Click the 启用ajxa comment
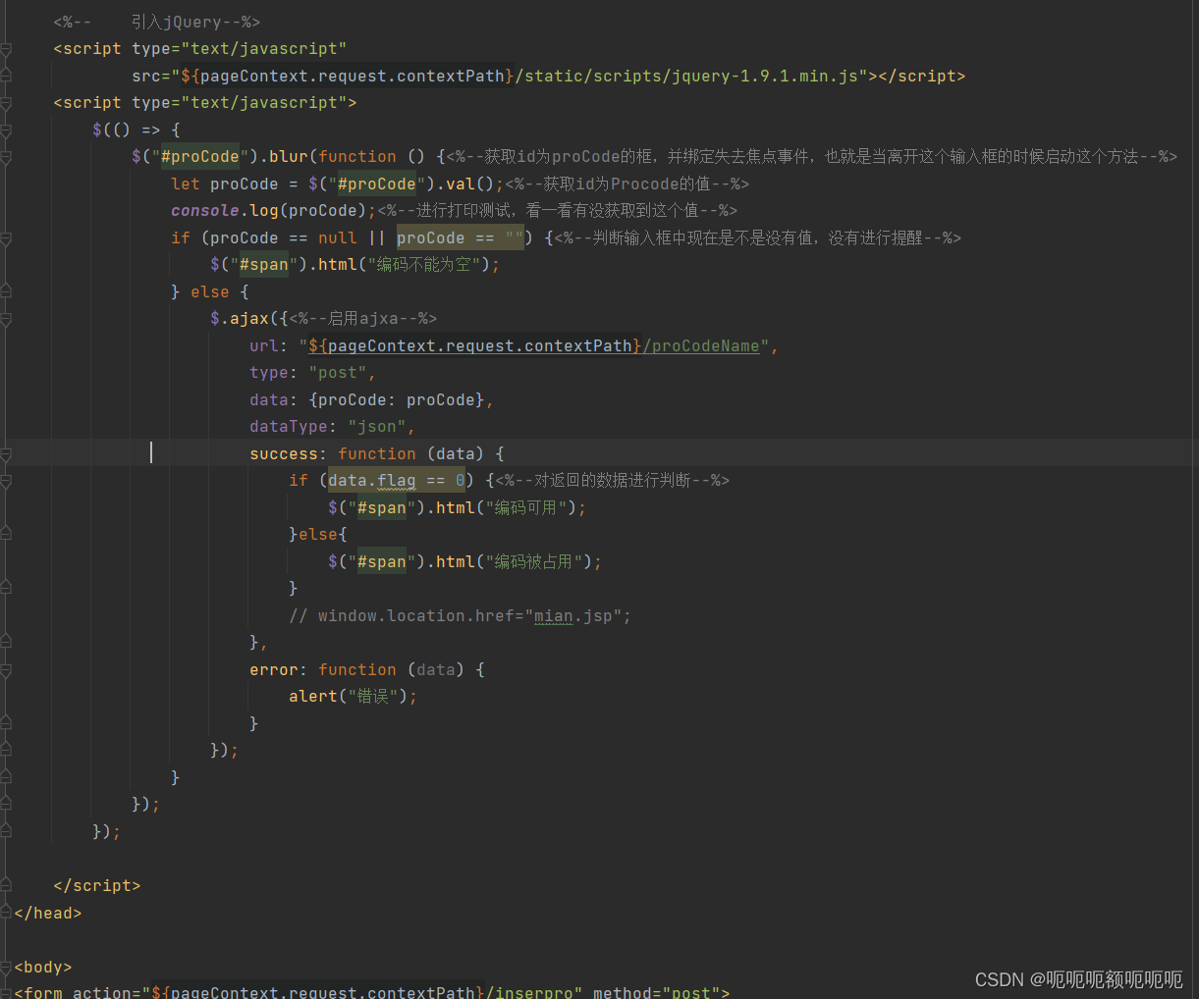Viewport: 1199px width, 999px height. [362, 319]
